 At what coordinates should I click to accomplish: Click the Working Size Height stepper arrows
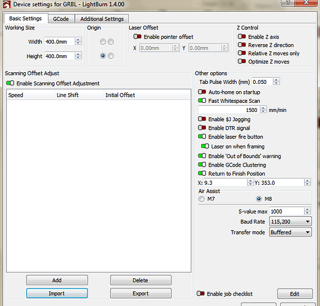(x=78, y=56)
